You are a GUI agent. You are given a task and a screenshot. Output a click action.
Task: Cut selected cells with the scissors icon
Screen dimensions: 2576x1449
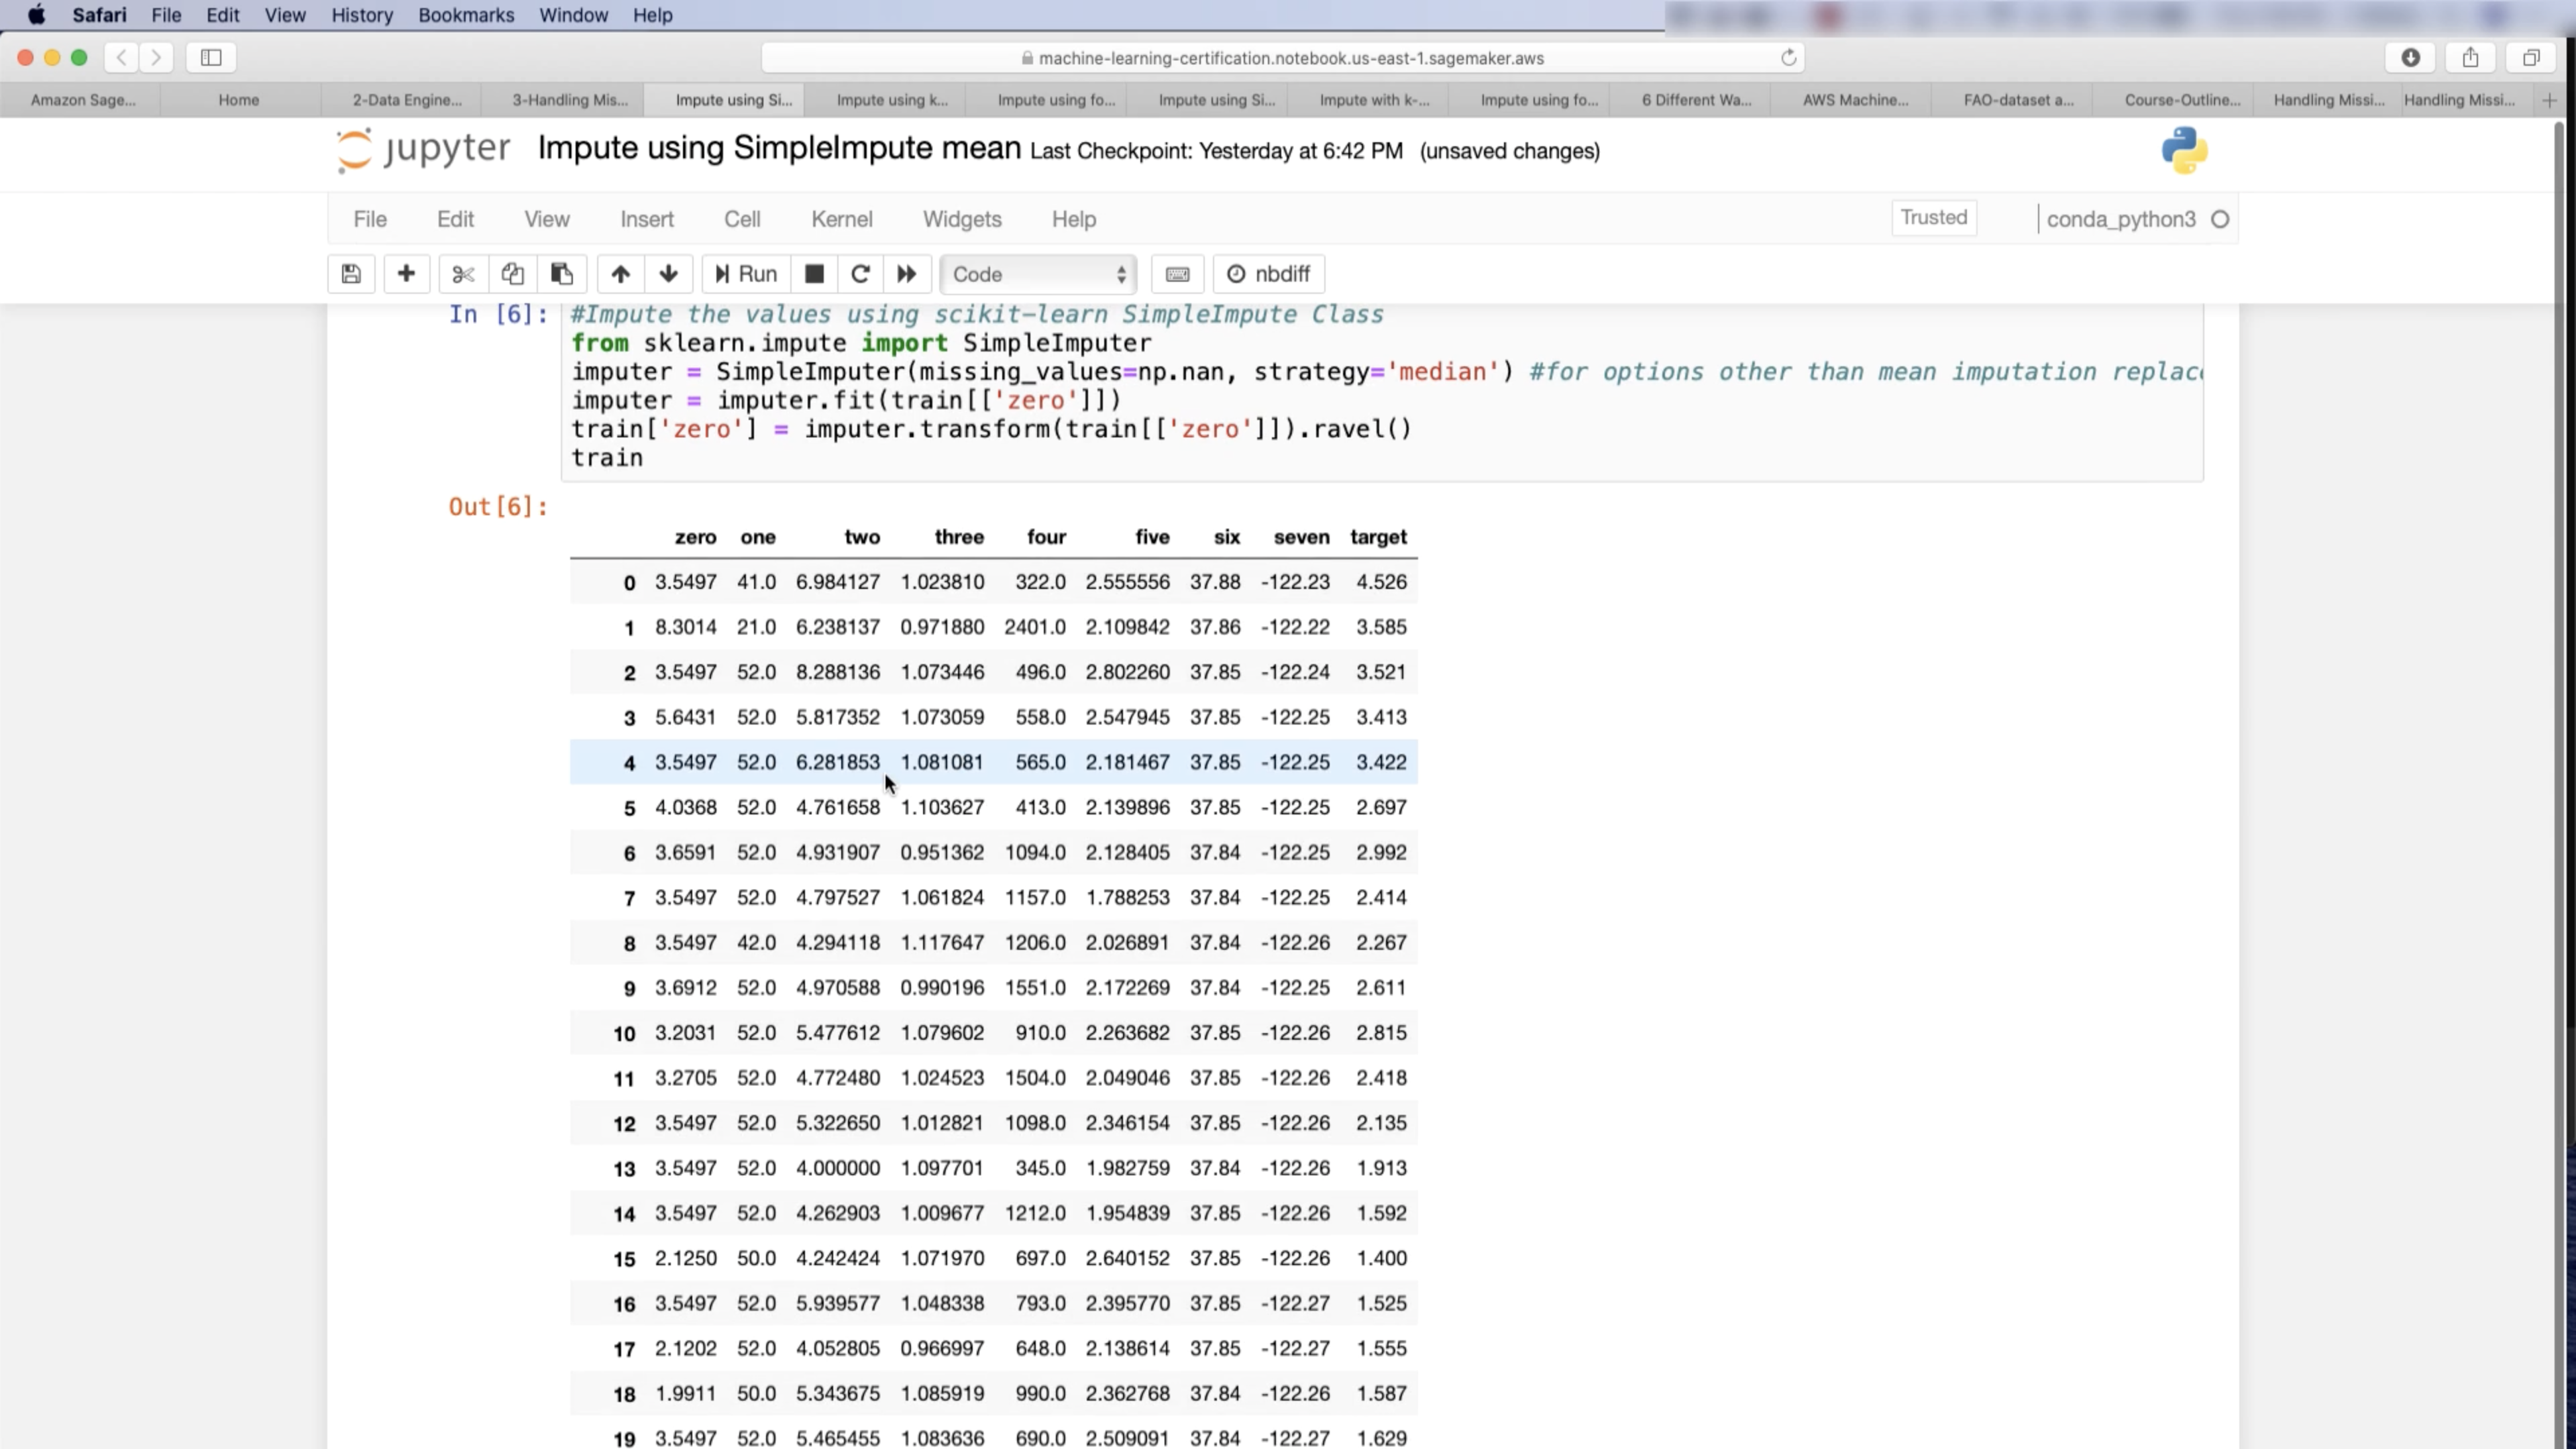(463, 274)
